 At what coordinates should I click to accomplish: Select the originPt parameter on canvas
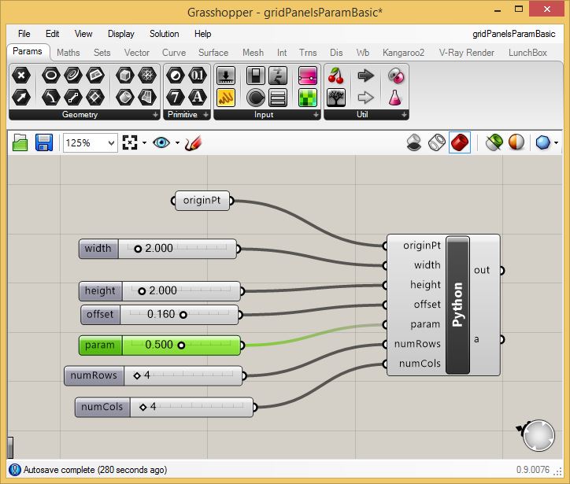202,201
